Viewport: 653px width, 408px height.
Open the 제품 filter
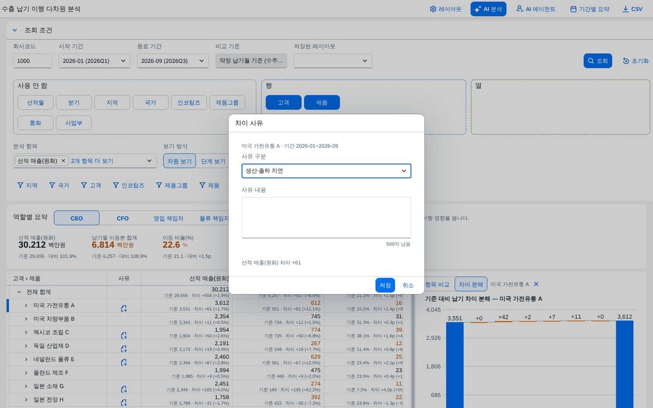(x=209, y=186)
